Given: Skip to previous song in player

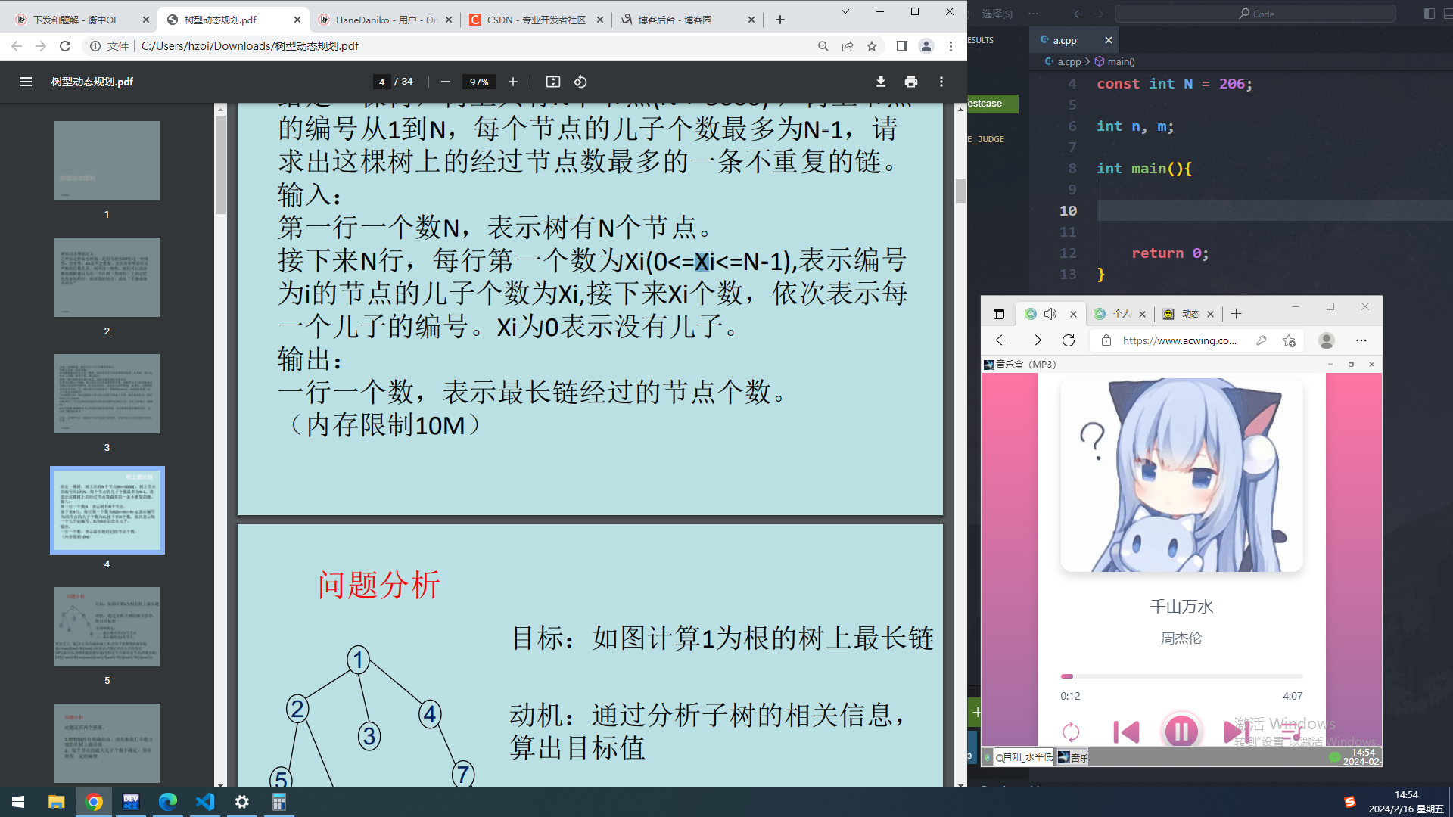Looking at the screenshot, I should 1126,732.
